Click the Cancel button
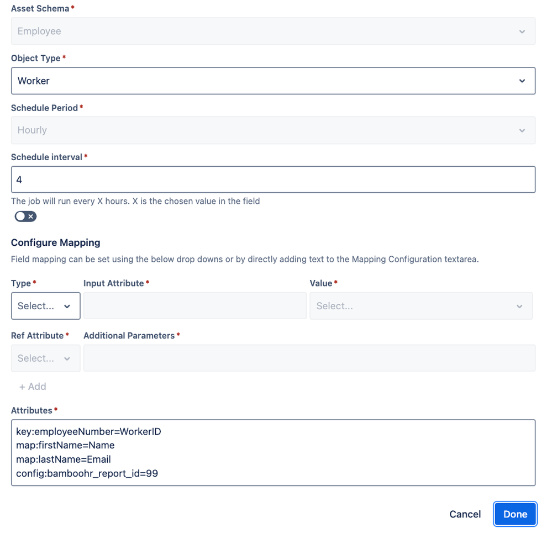The image size is (552, 539). click(465, 514)
